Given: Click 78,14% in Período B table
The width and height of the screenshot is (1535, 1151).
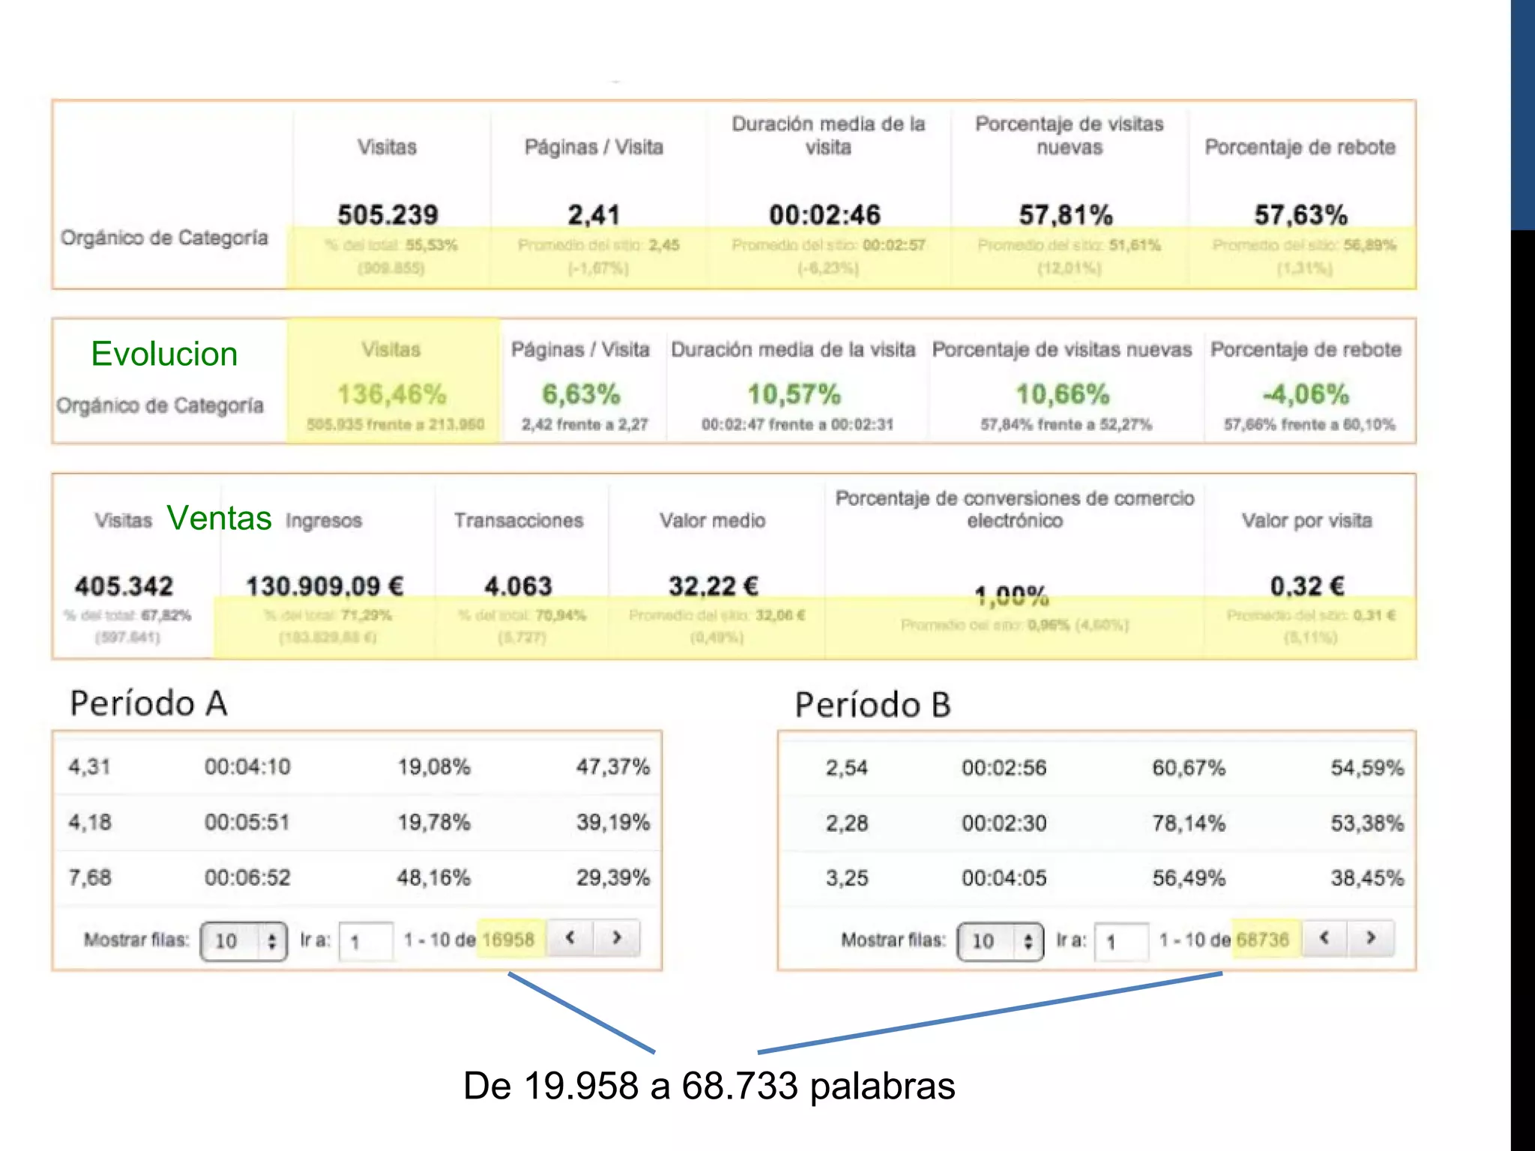Looking at the screenshot, I should (1189, 823).
